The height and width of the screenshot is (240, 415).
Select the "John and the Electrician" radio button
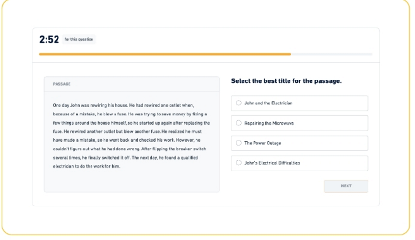coord(239,103)
